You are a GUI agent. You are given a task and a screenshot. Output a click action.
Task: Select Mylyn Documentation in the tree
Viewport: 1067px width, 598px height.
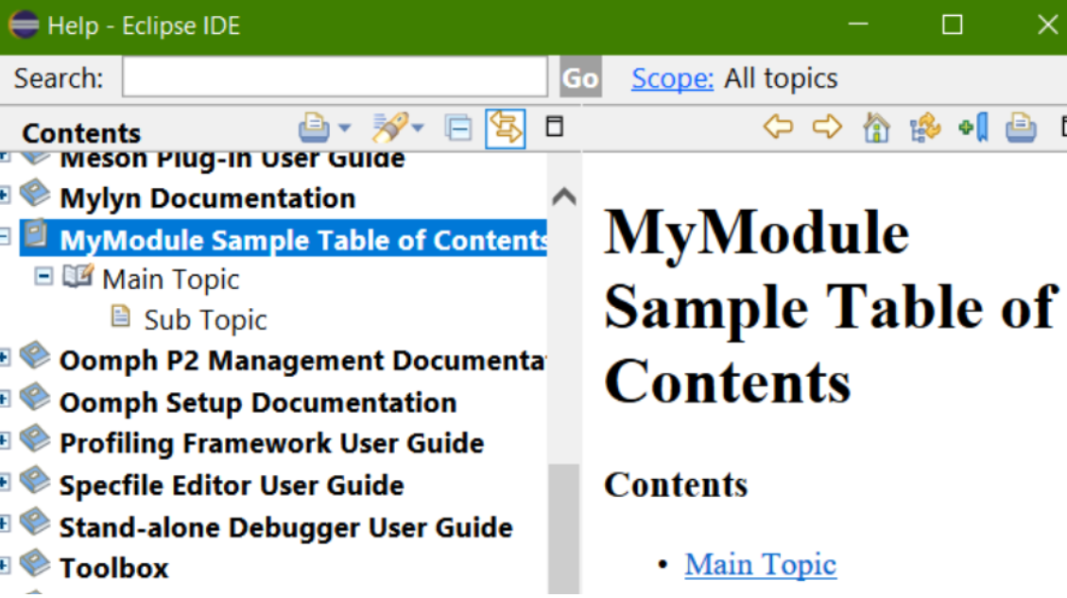pos(208,198)
